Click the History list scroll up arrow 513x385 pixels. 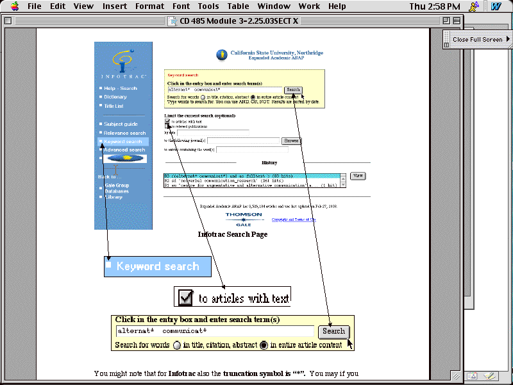343,178
